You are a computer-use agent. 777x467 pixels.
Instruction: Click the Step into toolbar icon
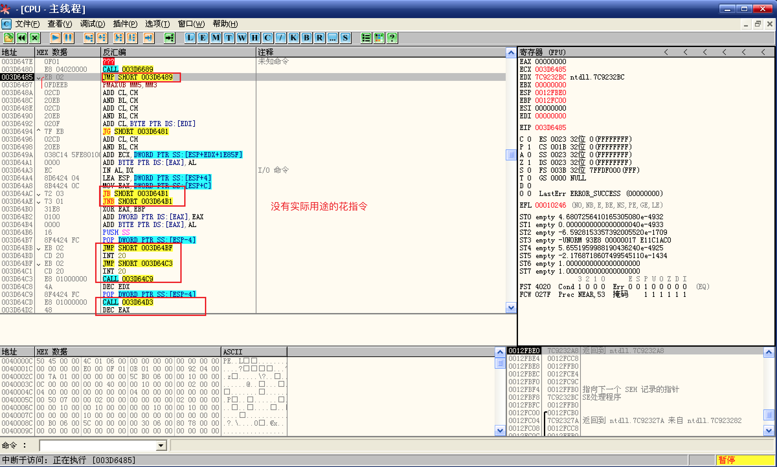tap(89, 38)
